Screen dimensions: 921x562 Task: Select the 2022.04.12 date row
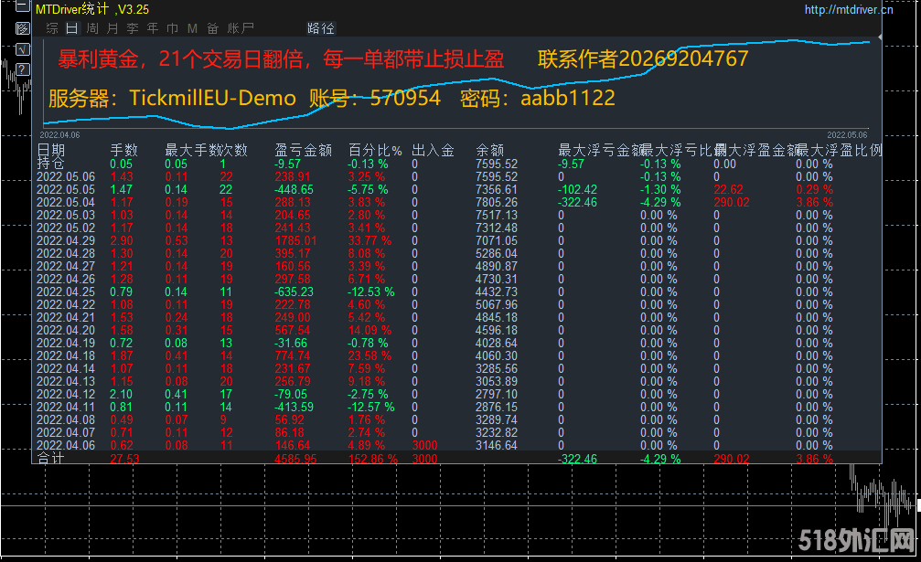(66, 394)
